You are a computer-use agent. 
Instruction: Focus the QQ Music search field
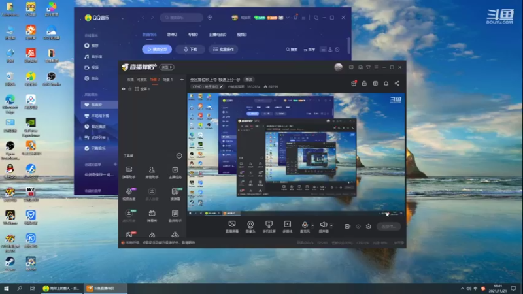pos(182,18)
